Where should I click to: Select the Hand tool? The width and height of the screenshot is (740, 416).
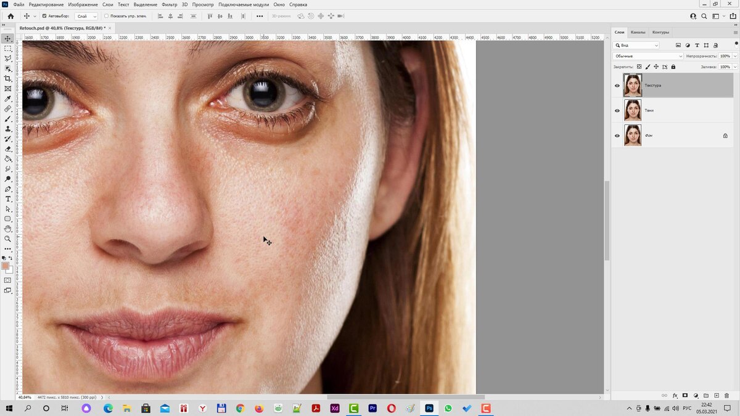tap(8, 229)
